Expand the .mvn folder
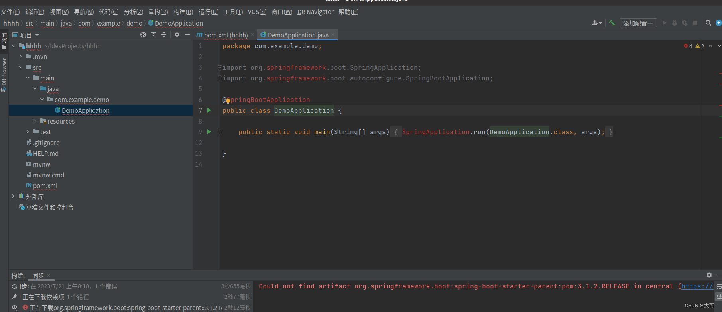722x312 pixels. [20, 57]
